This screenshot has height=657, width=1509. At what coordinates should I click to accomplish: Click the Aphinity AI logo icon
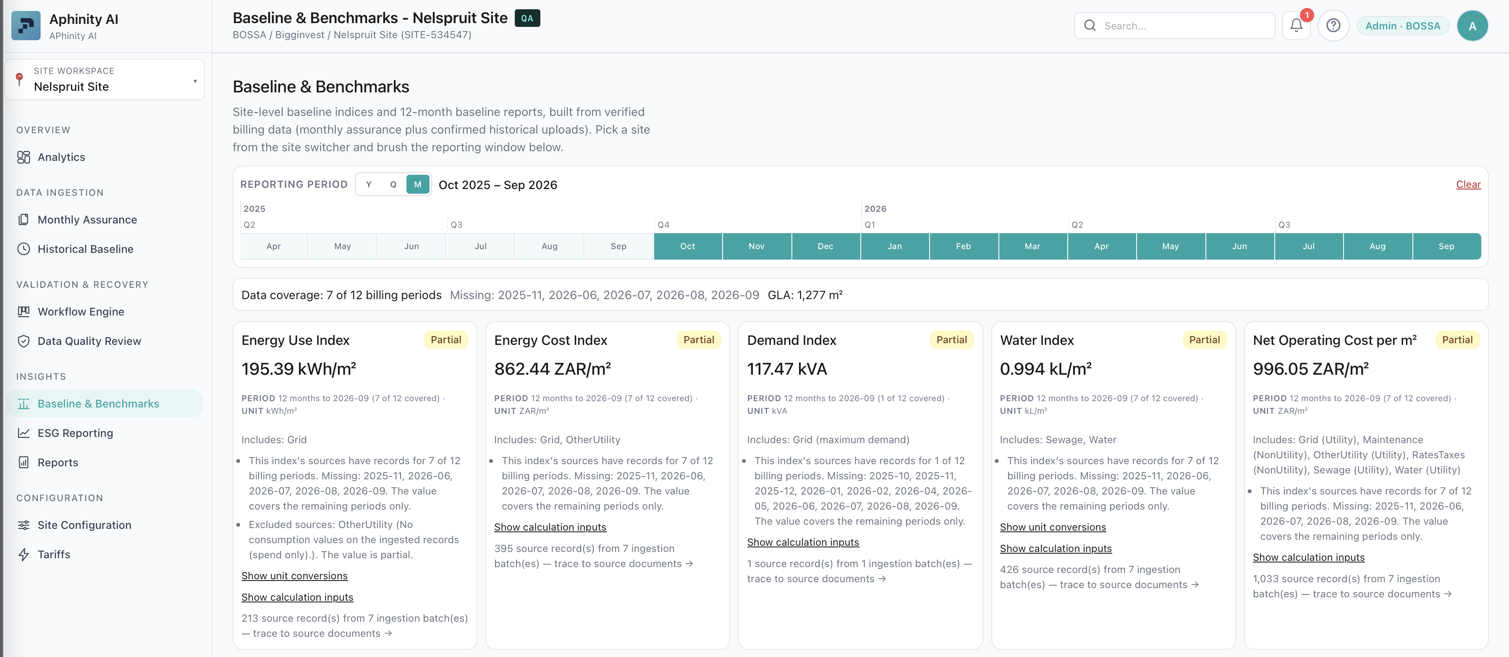coord(26,26)
